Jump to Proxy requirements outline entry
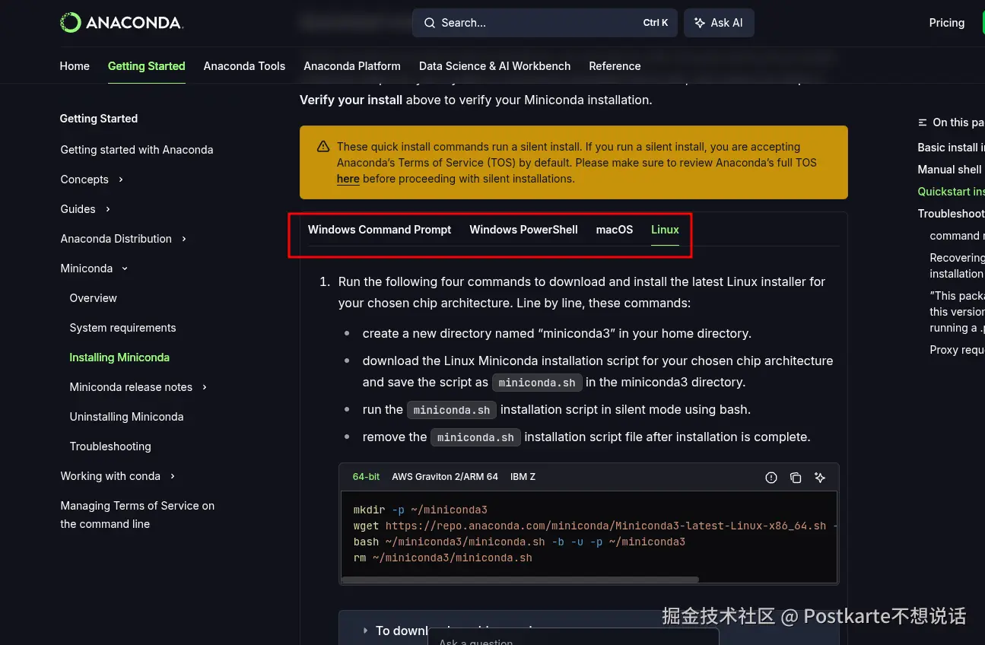The height and width of the screenshot is (645, 985). click(957, 350)
